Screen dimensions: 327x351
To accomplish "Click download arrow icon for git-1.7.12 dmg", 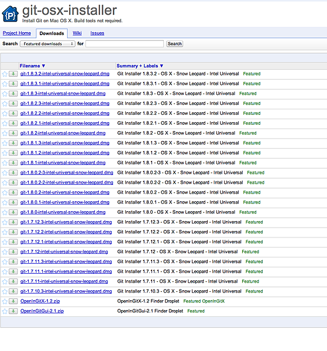I will tap(13, 252).
